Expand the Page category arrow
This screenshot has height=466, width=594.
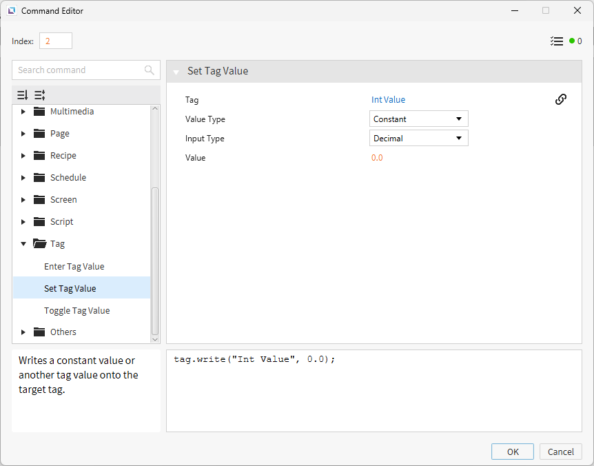pos(23,133)
